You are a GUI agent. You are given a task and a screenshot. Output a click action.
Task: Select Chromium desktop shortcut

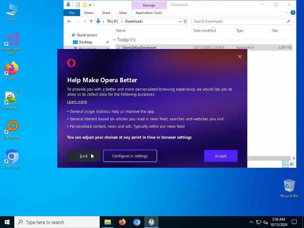pyautogui.click(x=12, y=159)
